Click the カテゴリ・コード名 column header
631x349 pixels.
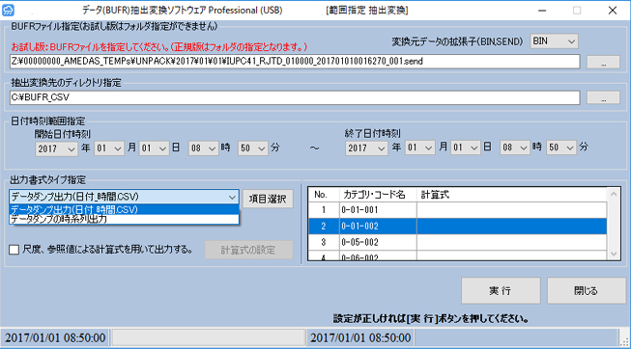click(x=378, y=195)
